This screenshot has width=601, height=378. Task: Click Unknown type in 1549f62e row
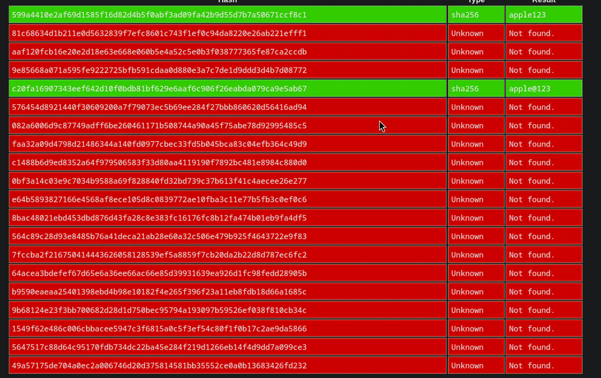tap(476, 328)
